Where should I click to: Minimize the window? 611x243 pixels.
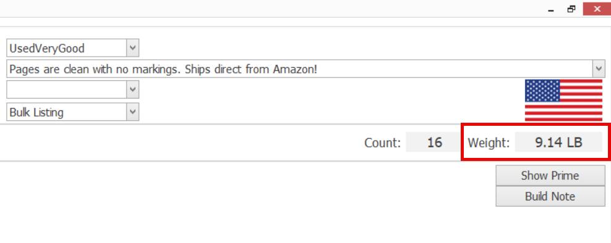550,9
